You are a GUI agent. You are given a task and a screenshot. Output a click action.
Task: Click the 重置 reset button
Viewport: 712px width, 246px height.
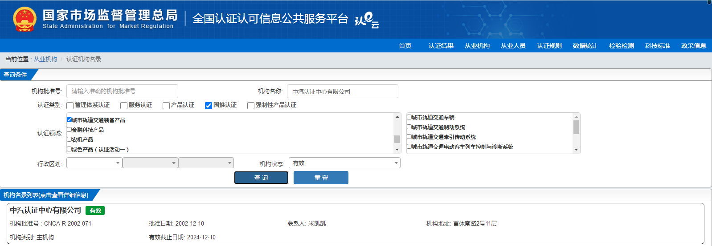321,178
